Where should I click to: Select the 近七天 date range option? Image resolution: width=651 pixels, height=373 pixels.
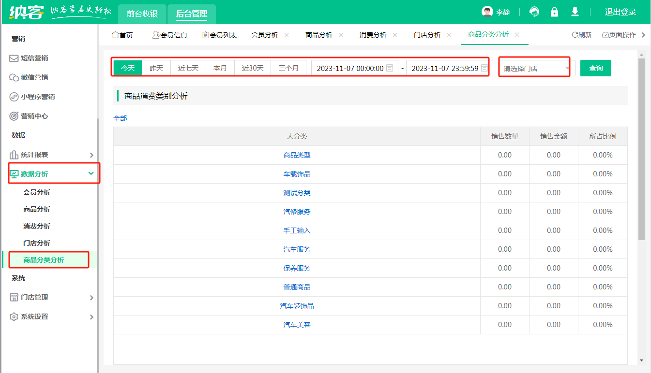[x=188, y=68]
